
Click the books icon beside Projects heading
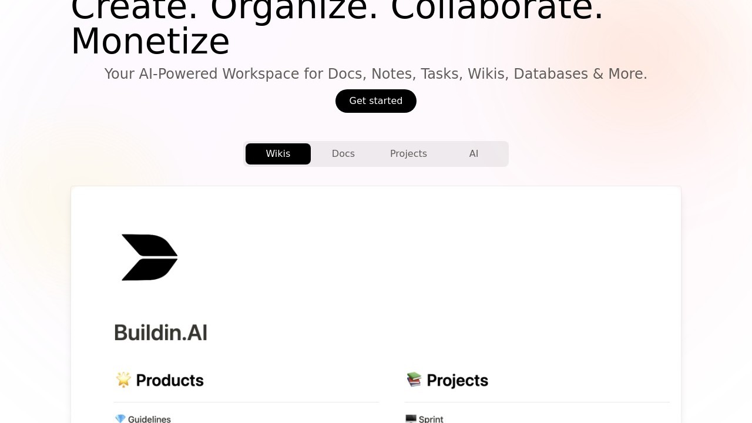point(414,380)
